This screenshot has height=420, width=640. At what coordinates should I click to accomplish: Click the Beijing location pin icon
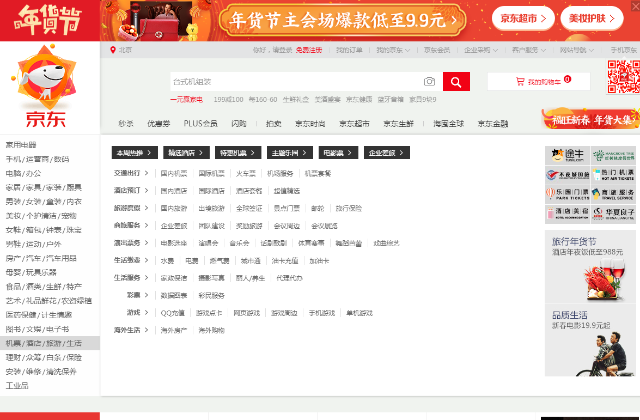113,50
